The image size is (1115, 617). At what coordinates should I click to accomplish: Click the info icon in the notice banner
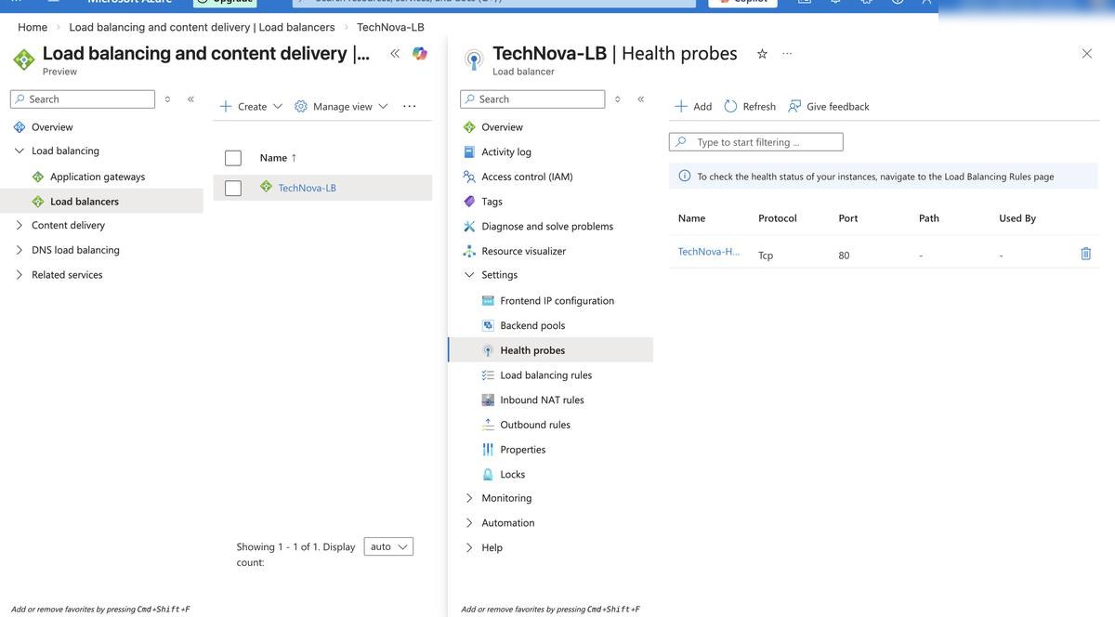tap(685, 176)
